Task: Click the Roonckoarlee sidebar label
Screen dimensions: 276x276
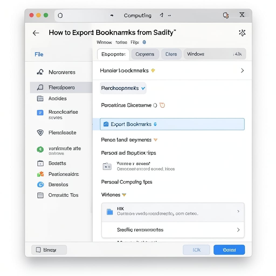Action: click(63, 112)
